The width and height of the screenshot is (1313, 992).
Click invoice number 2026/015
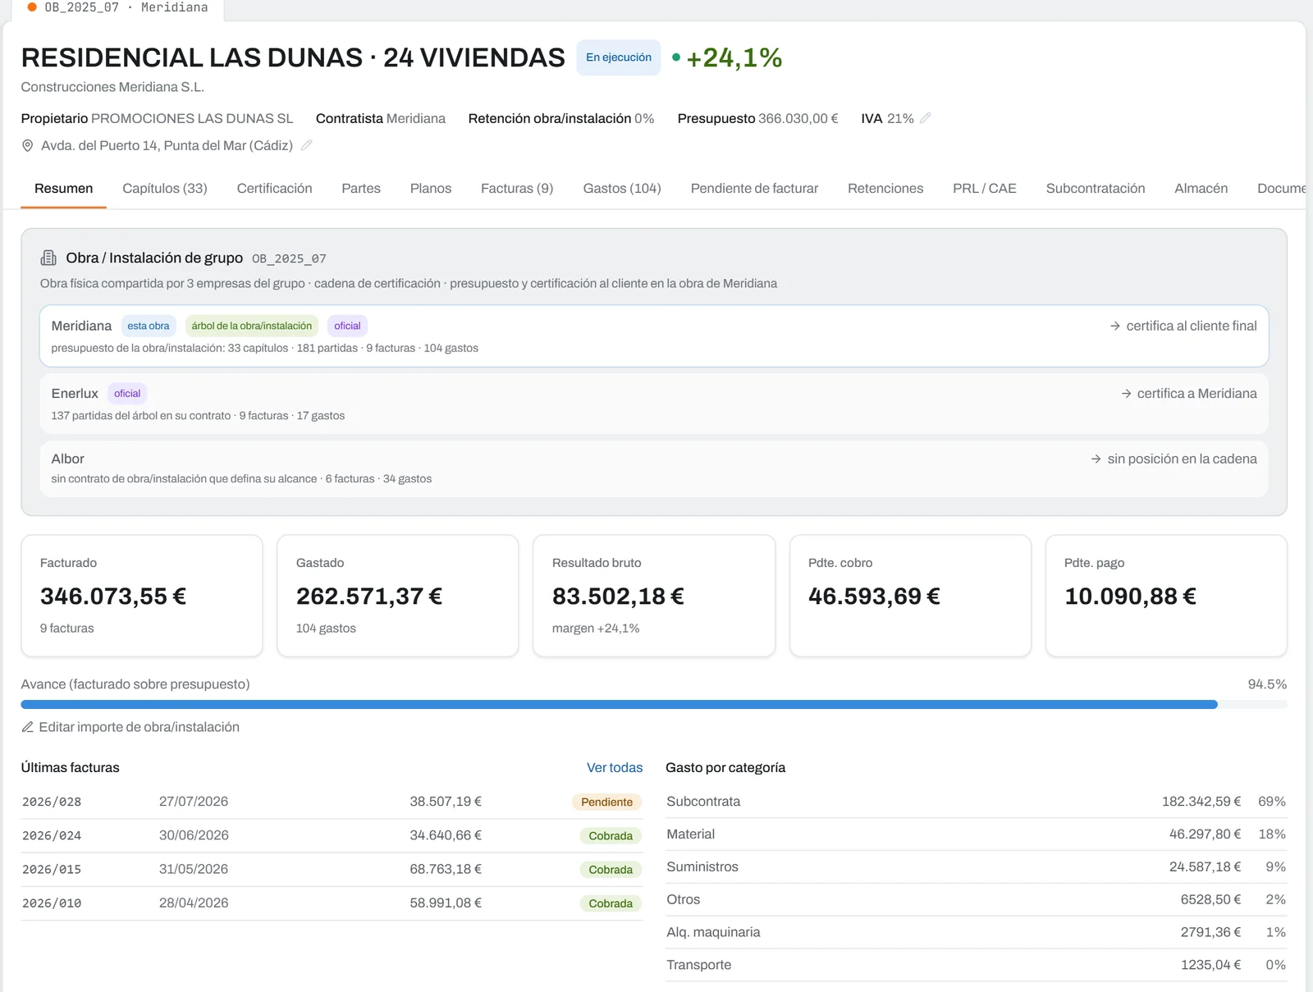[52, 869]
